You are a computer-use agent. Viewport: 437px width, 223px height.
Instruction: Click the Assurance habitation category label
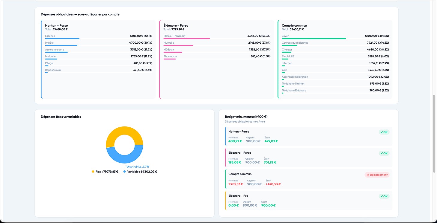[x=295, y=77]
